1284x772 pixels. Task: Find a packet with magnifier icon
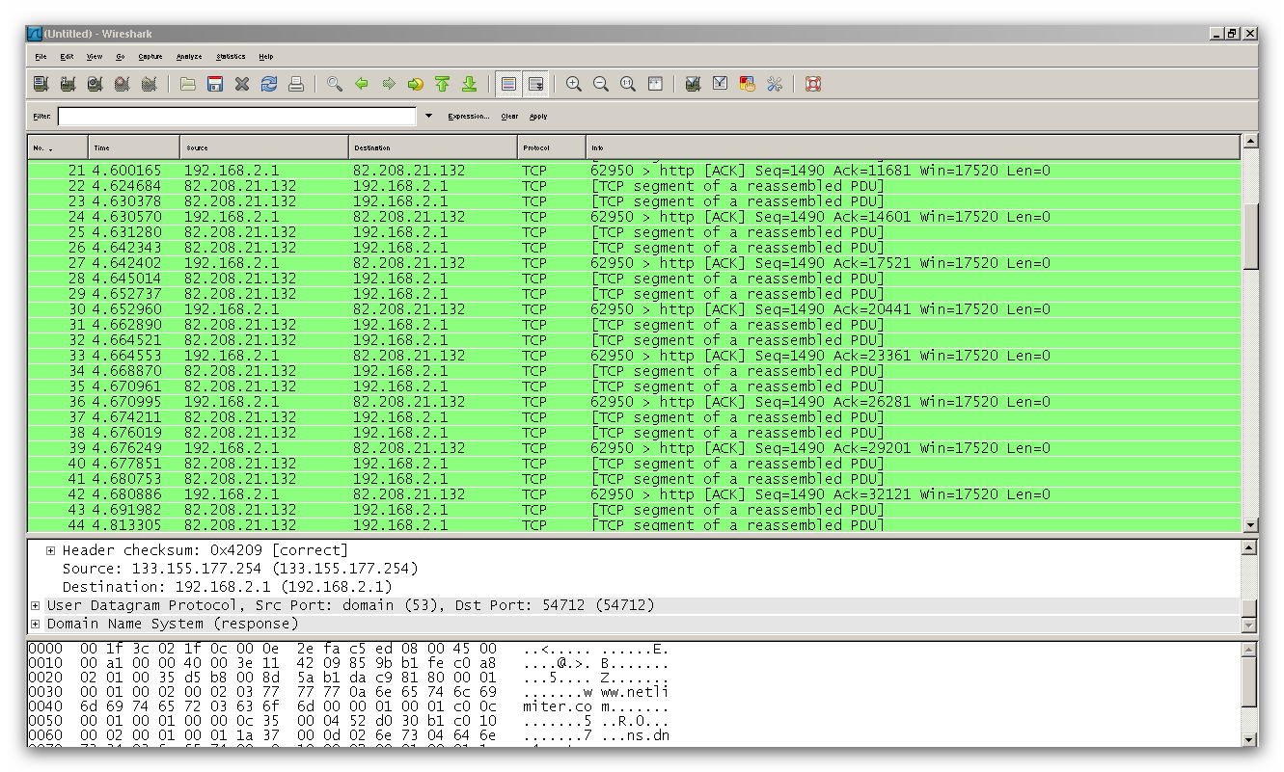point(335,84)
